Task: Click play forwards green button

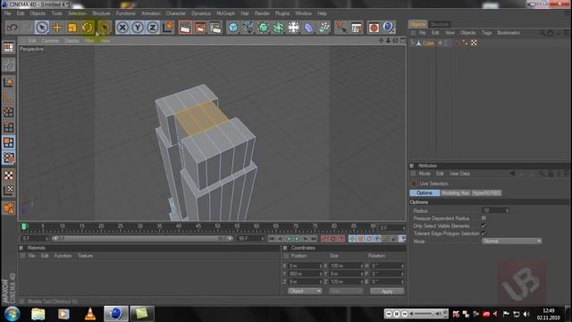Action: click(x=297, y=239)
